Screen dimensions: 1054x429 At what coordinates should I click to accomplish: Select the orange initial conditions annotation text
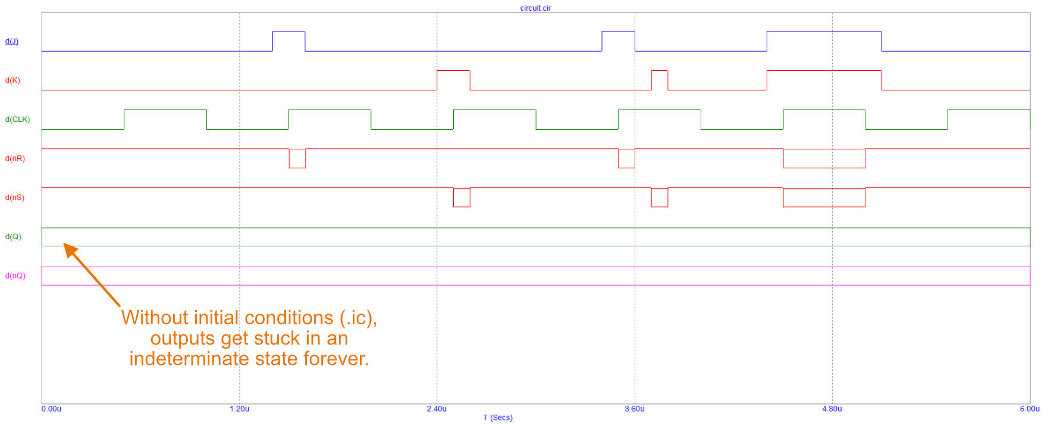pos(249,338)
